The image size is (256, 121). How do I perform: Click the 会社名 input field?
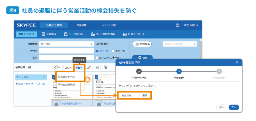pyautogui.click(x=67, y=51)
